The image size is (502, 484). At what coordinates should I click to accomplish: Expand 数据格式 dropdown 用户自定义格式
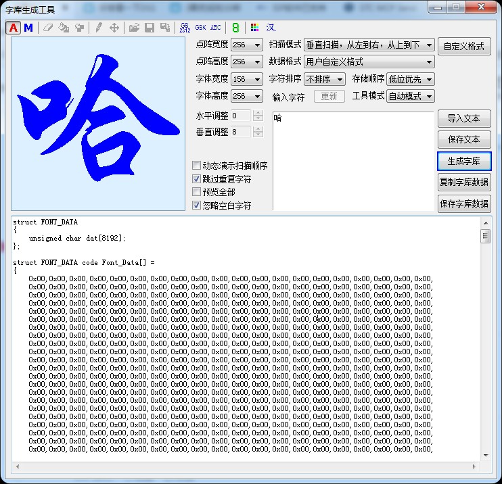point(369,62)
